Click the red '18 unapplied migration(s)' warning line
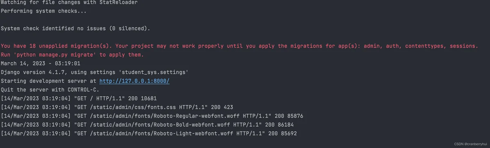 (x=239, y=46)
